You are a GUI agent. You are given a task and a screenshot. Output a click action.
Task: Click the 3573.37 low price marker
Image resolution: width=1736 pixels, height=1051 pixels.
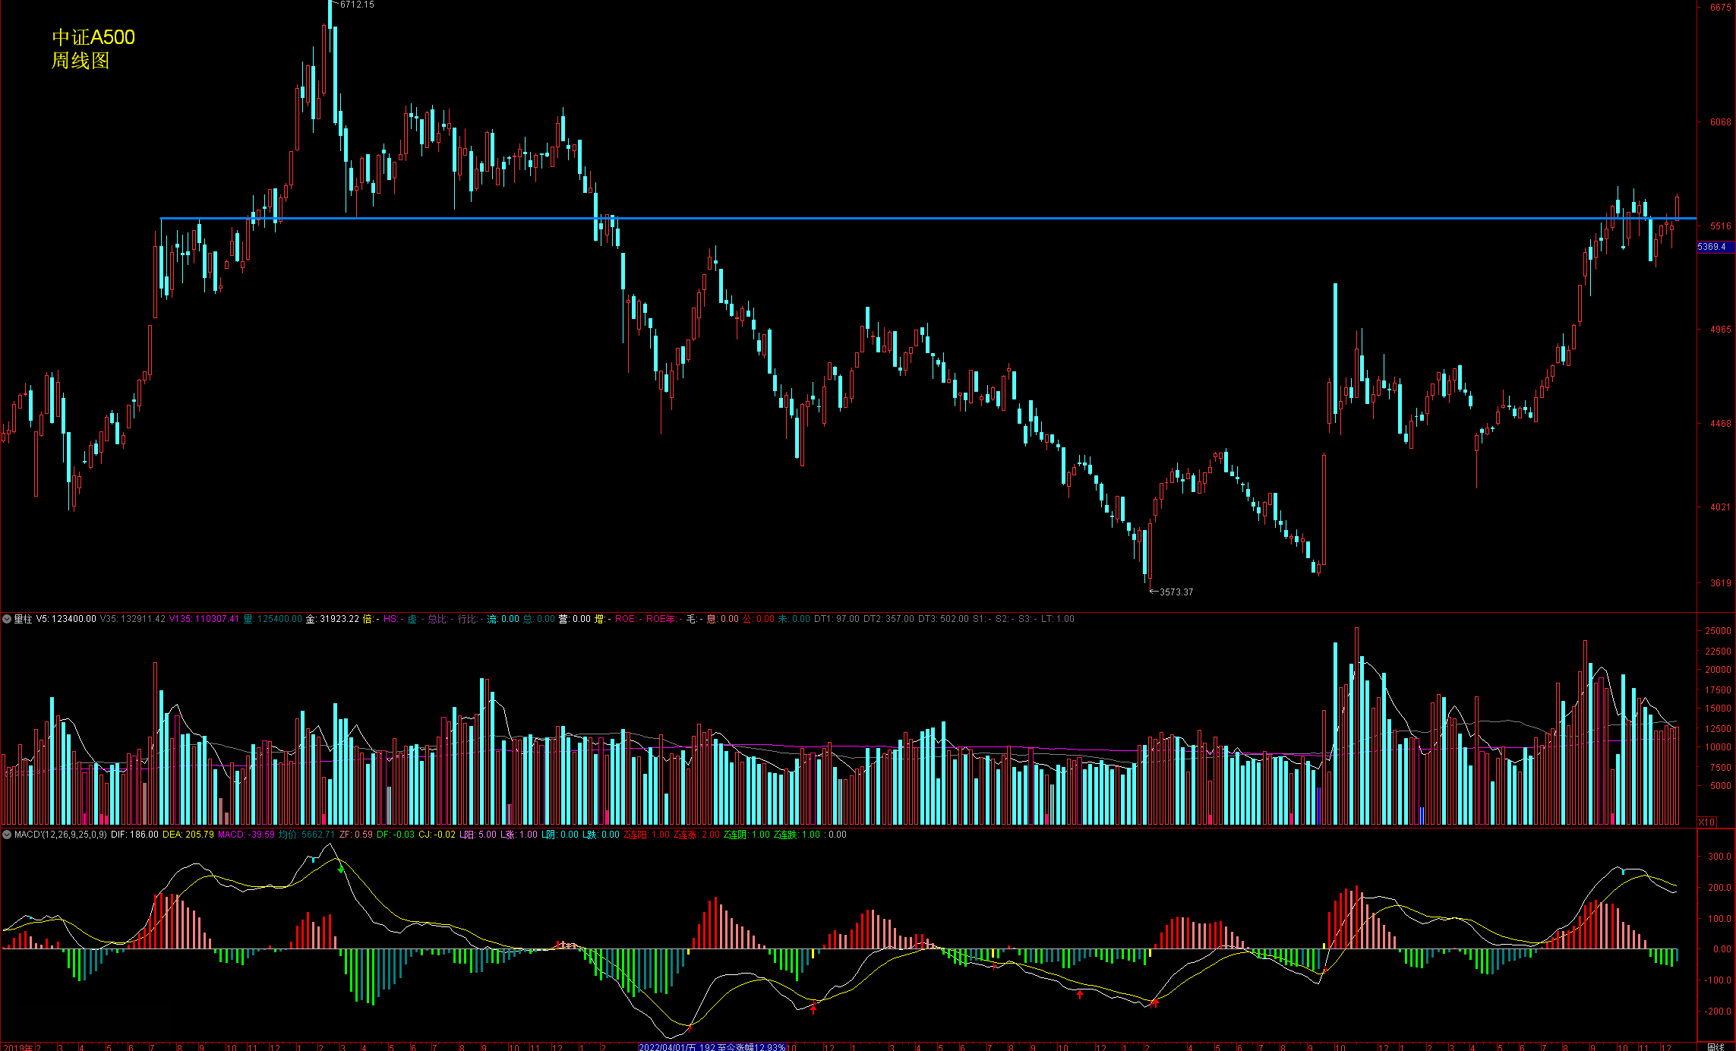(x=1176, y=592)
